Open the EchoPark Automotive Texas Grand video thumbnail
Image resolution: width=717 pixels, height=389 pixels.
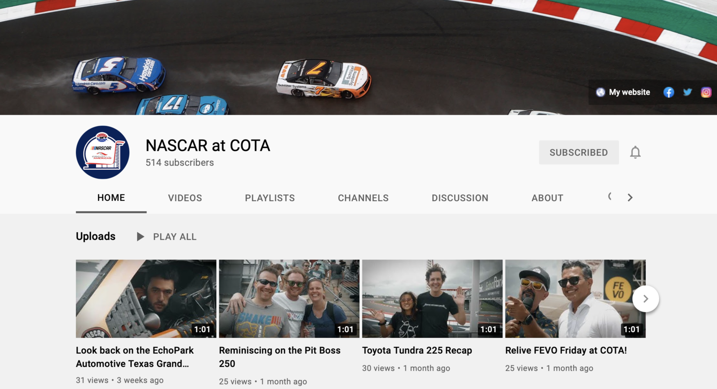coord(146,299)
